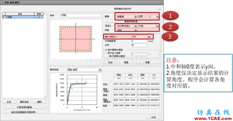The height and width of the screenshot is (121, 233).
Task: Click the 关闭 button
Action: point(153,117)
